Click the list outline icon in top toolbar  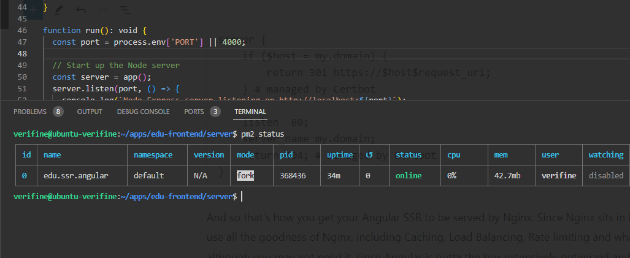tap(124, 10)
